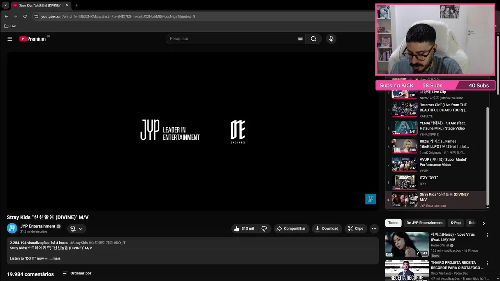Click the 19.984 comentários heading
Screen dimensions: 500x281
[30, 274]
